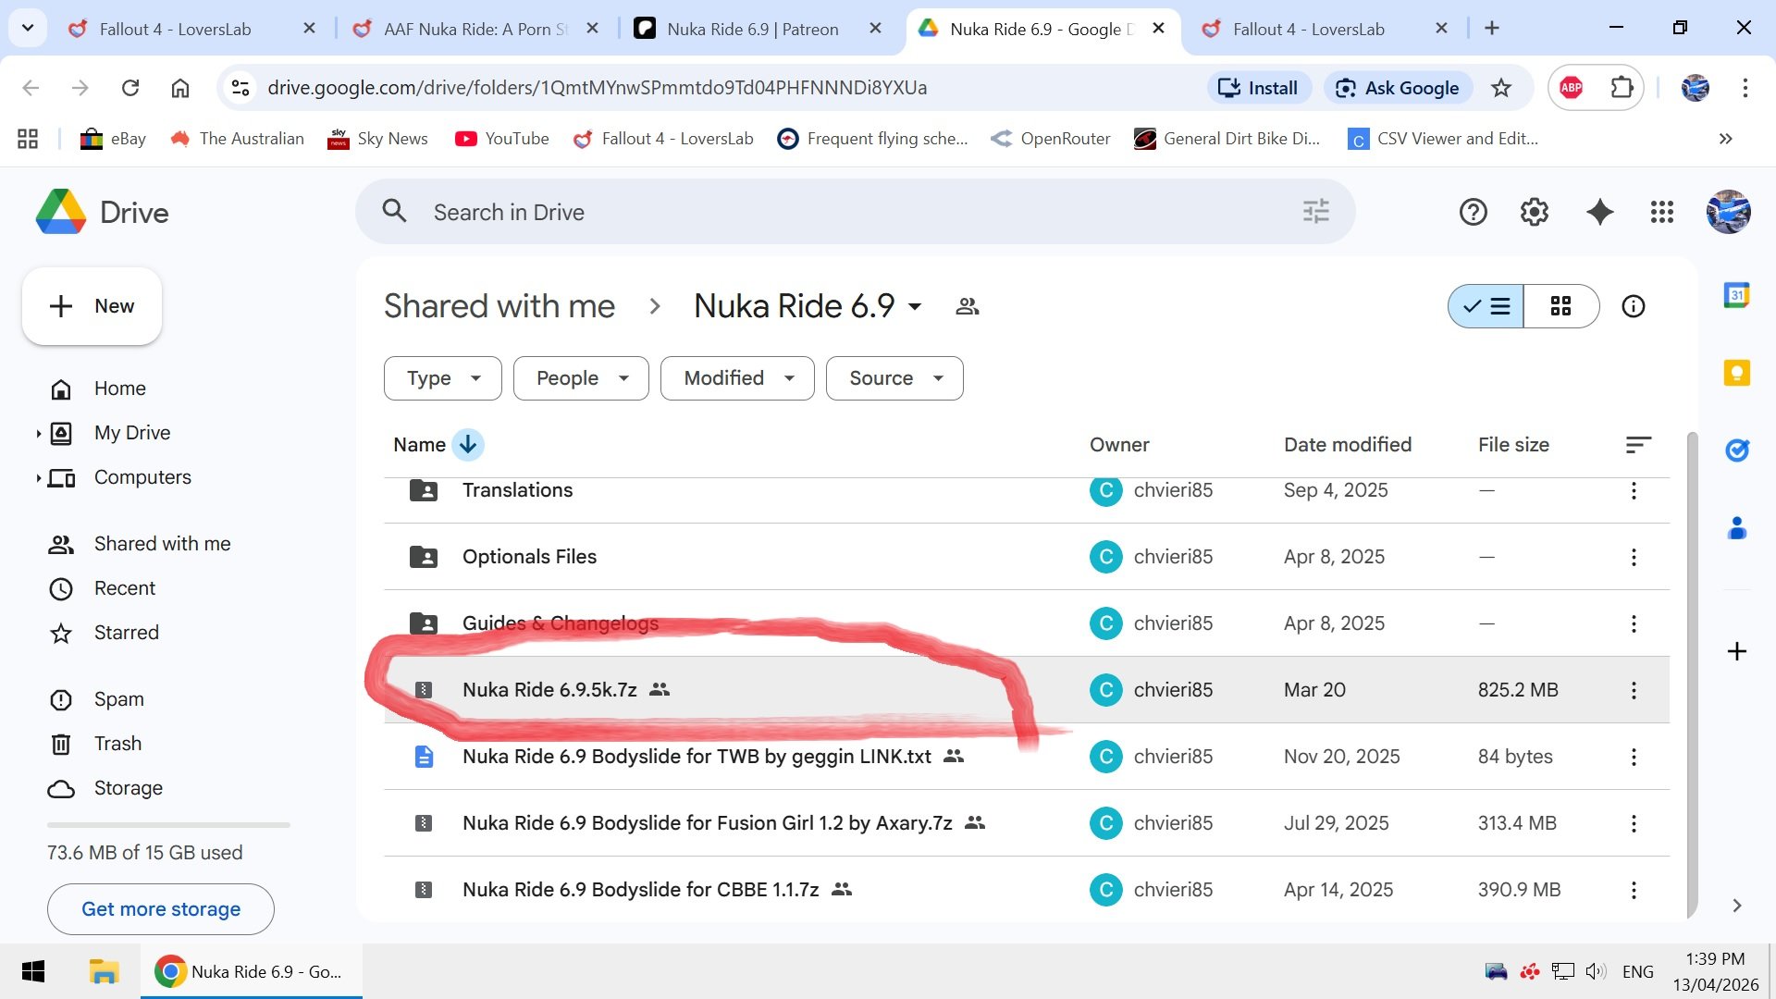Click Ask Google button
The image size is (1776, 999).
pyautogui.click(x=1399, y=88)
